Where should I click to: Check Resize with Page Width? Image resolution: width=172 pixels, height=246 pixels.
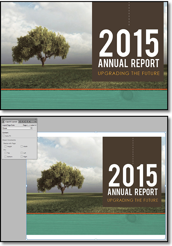(x=21, y=147)
